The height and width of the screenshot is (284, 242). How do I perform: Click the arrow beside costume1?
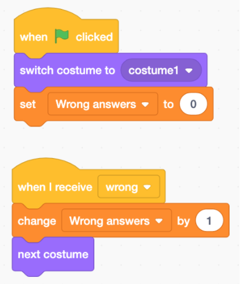(x=189, y=71)
